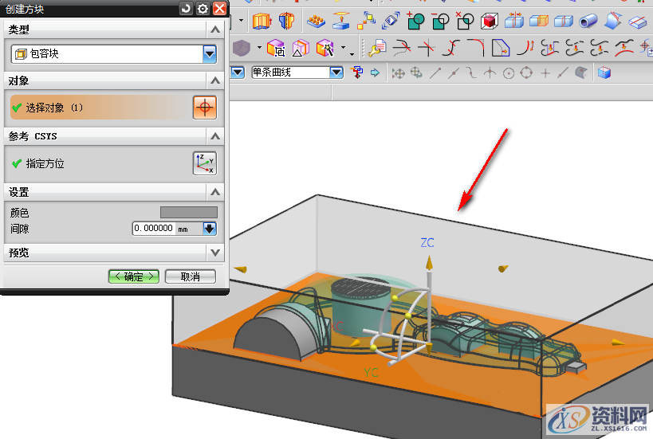
Task: Click the select object crosshair icon
Action: click(204, 108)
